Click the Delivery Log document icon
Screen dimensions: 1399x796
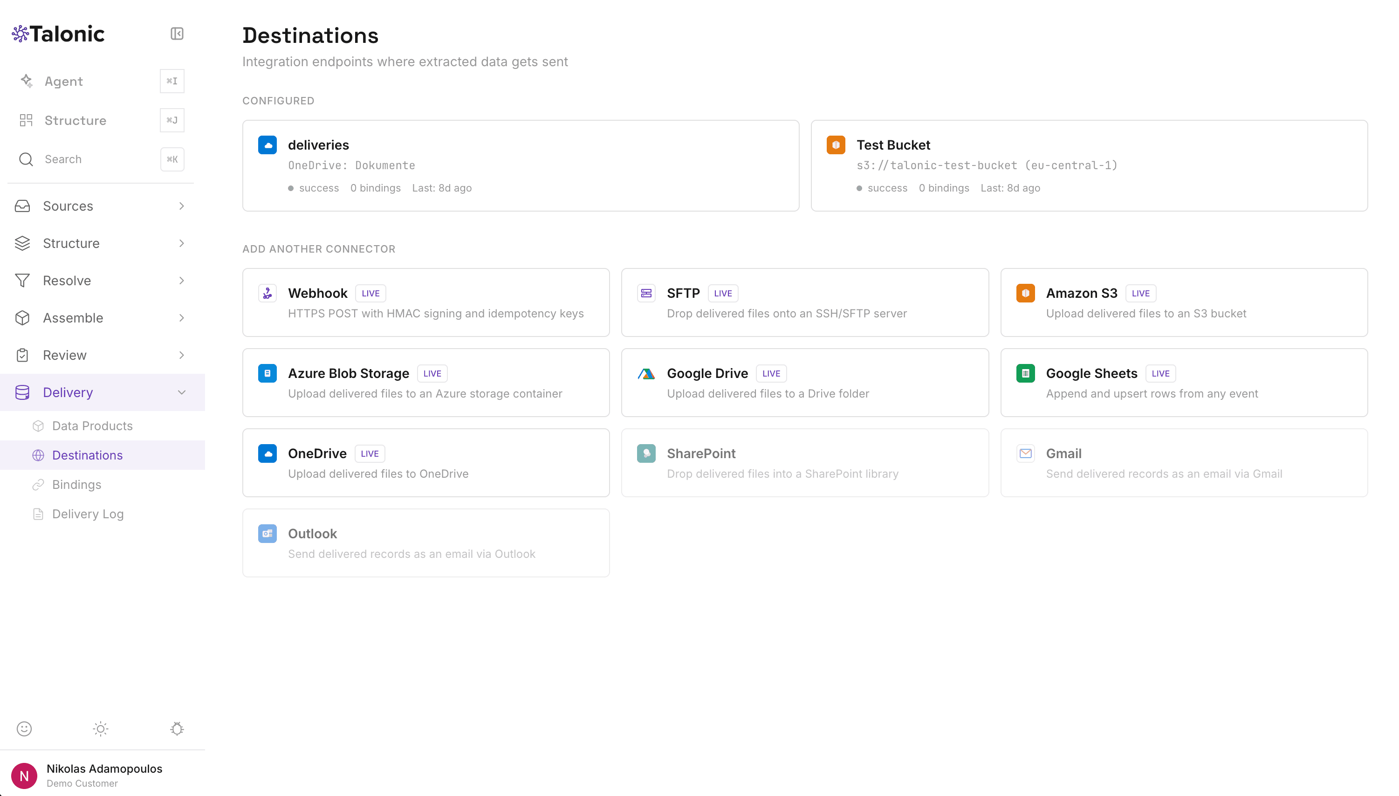(38, 514)
